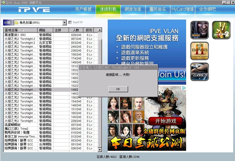Open Age of Empires II icon
The image size is (235, 161).
199,51
